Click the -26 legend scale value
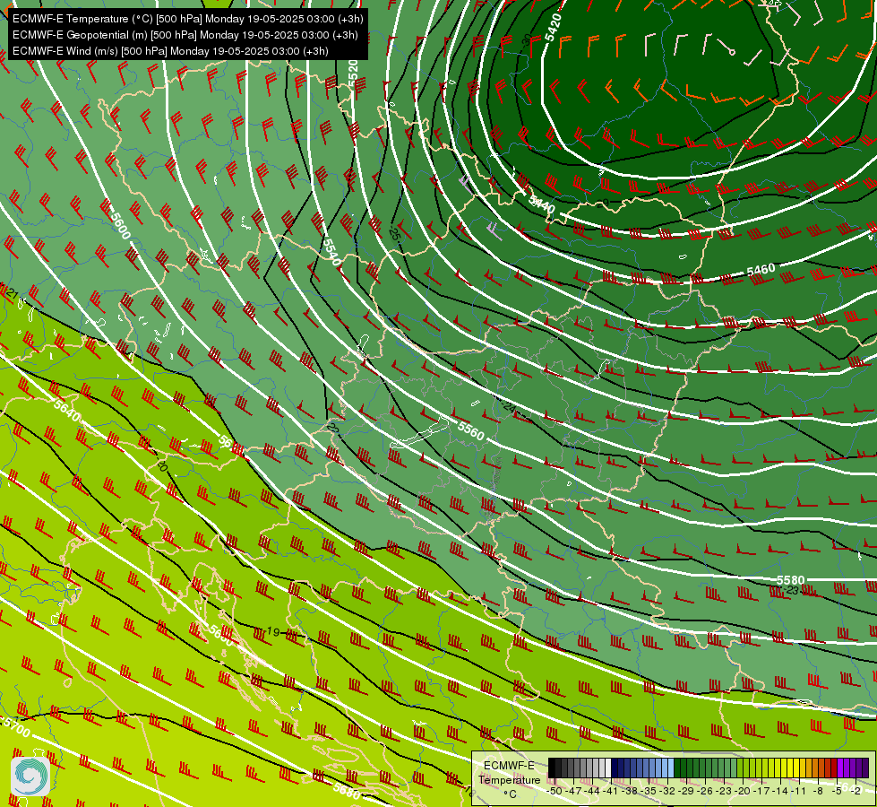The image size is (877, 807). point(705,791)
